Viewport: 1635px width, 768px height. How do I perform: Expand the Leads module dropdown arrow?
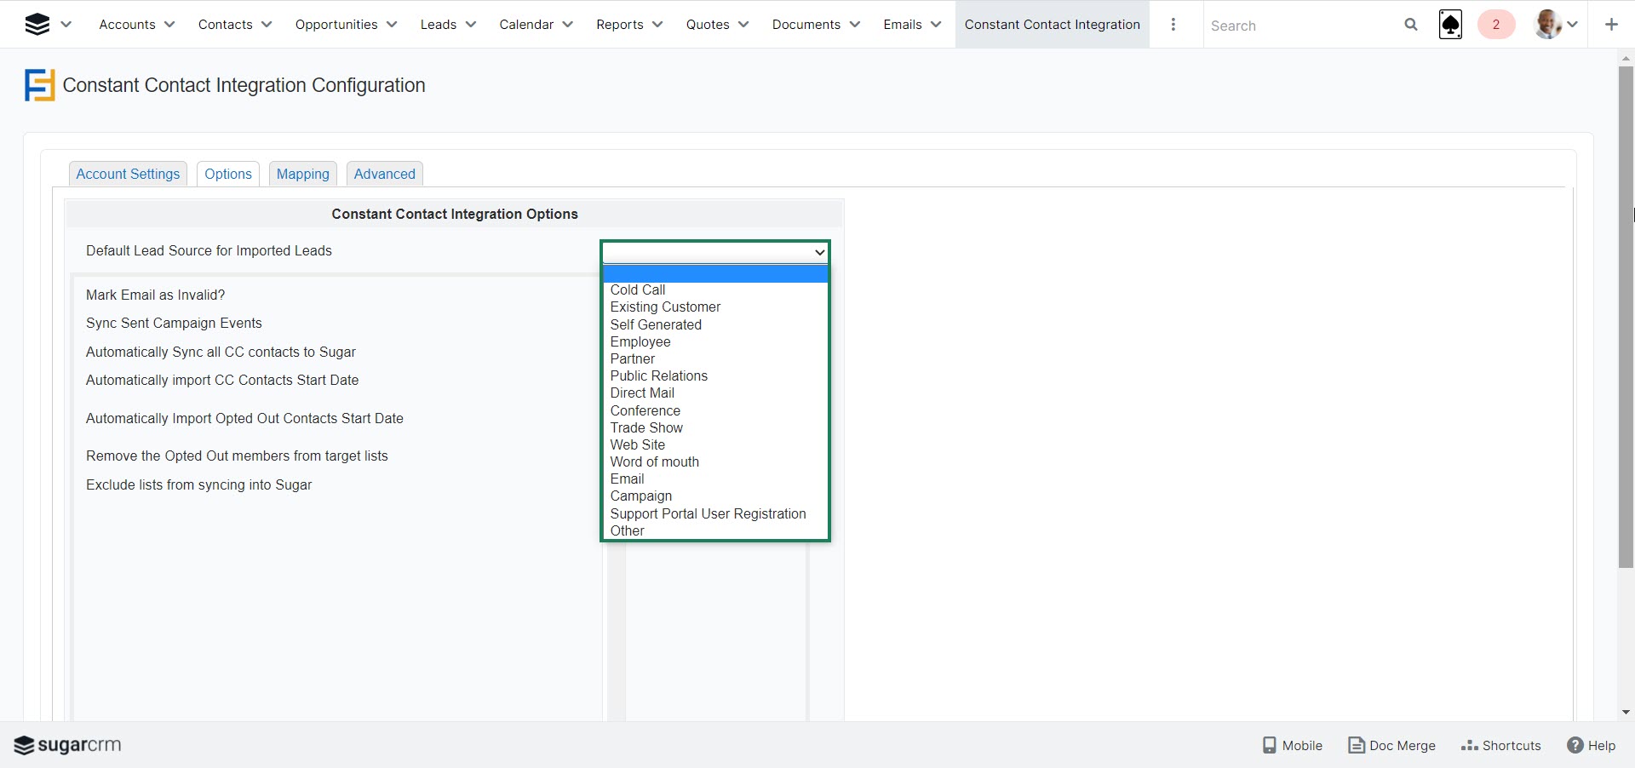coord(471,25)
